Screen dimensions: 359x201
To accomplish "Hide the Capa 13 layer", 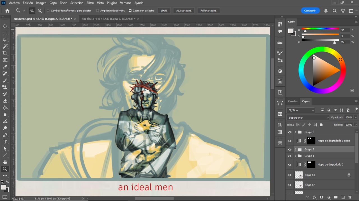I will (290, 175).
